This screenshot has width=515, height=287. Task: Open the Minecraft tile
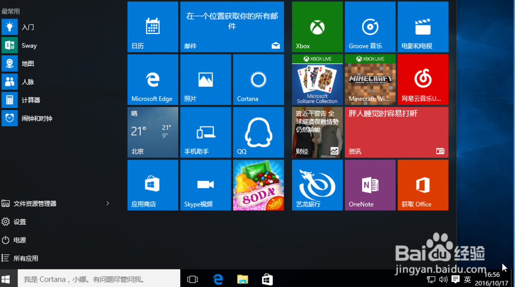(x=370, y=80)
